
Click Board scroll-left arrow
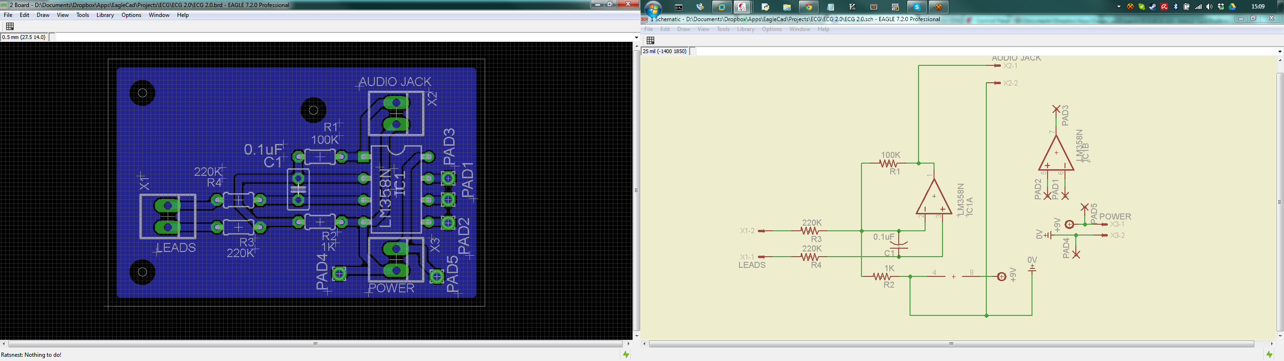point(4,344)
